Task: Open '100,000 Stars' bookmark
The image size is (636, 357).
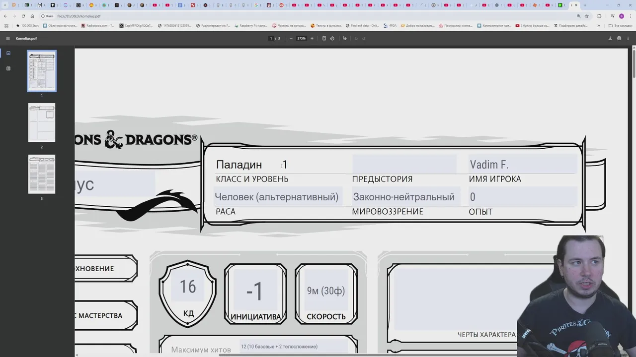Action: [x=27, y=25]
